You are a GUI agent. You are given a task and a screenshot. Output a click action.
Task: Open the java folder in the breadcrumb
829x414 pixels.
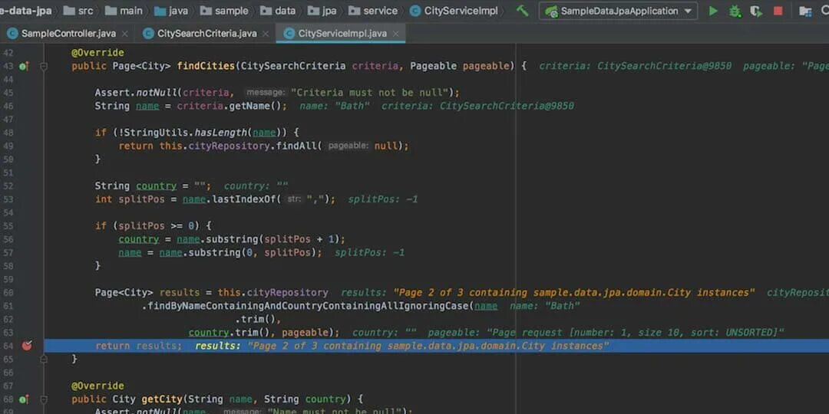[x=171, y=11]
